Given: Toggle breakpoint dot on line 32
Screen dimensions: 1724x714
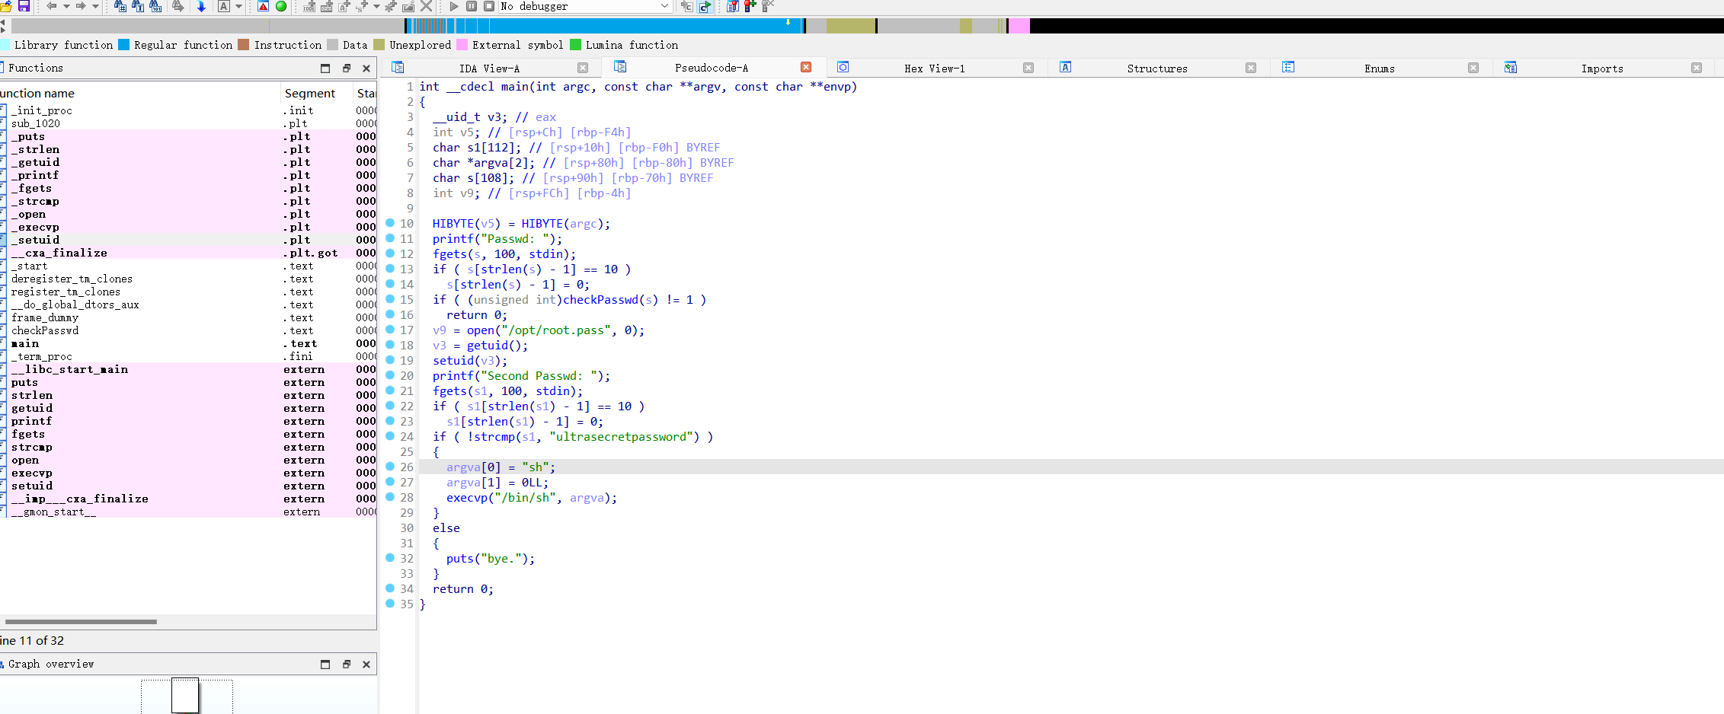Looking at the screenshot, I should 390,558.
